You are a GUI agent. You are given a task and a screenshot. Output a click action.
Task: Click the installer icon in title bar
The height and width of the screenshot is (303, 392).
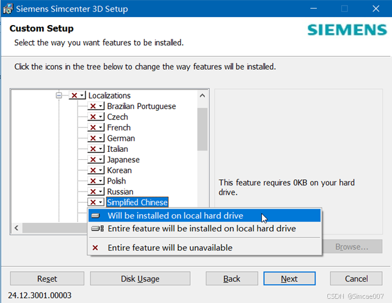[8, 9]
